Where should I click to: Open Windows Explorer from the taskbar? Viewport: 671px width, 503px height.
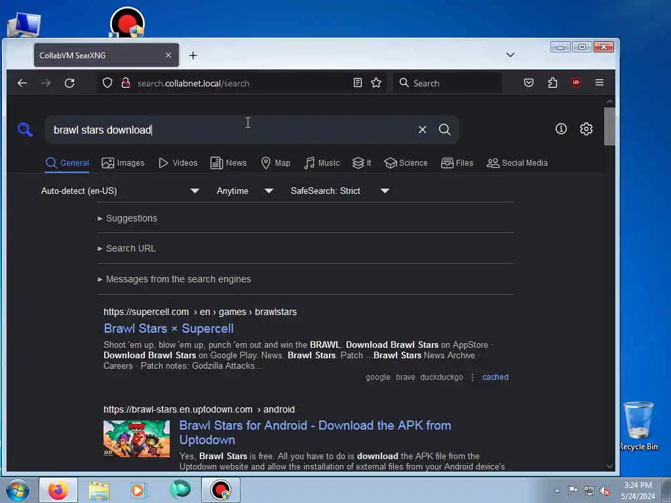(100, 490)
